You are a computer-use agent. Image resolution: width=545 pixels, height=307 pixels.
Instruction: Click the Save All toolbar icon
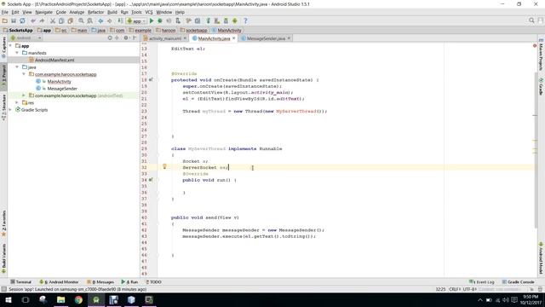point(14,20)
